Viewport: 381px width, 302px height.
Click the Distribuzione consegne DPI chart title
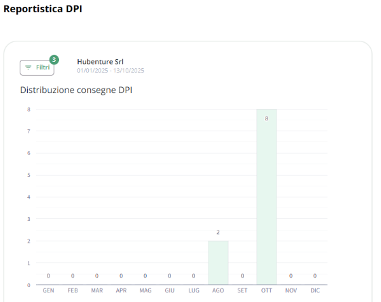coord(76,90)
